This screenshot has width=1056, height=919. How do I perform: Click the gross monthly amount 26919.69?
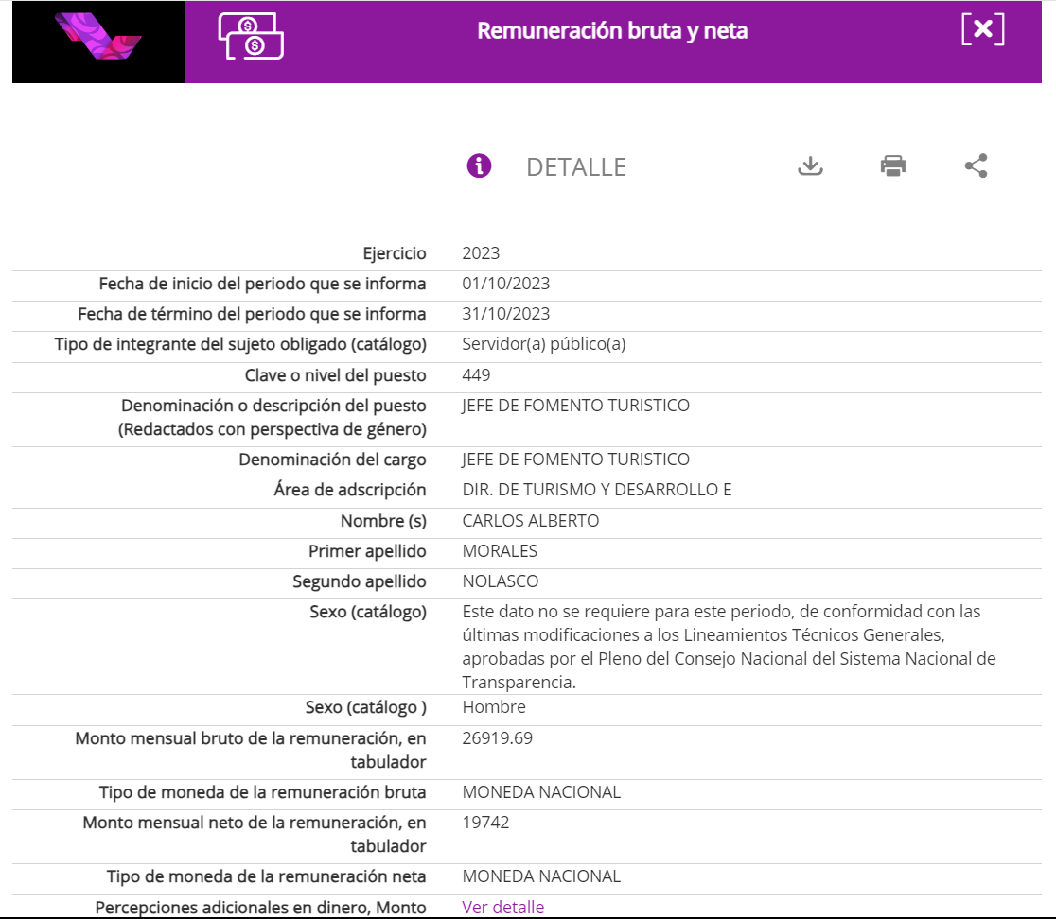(497, 738)
